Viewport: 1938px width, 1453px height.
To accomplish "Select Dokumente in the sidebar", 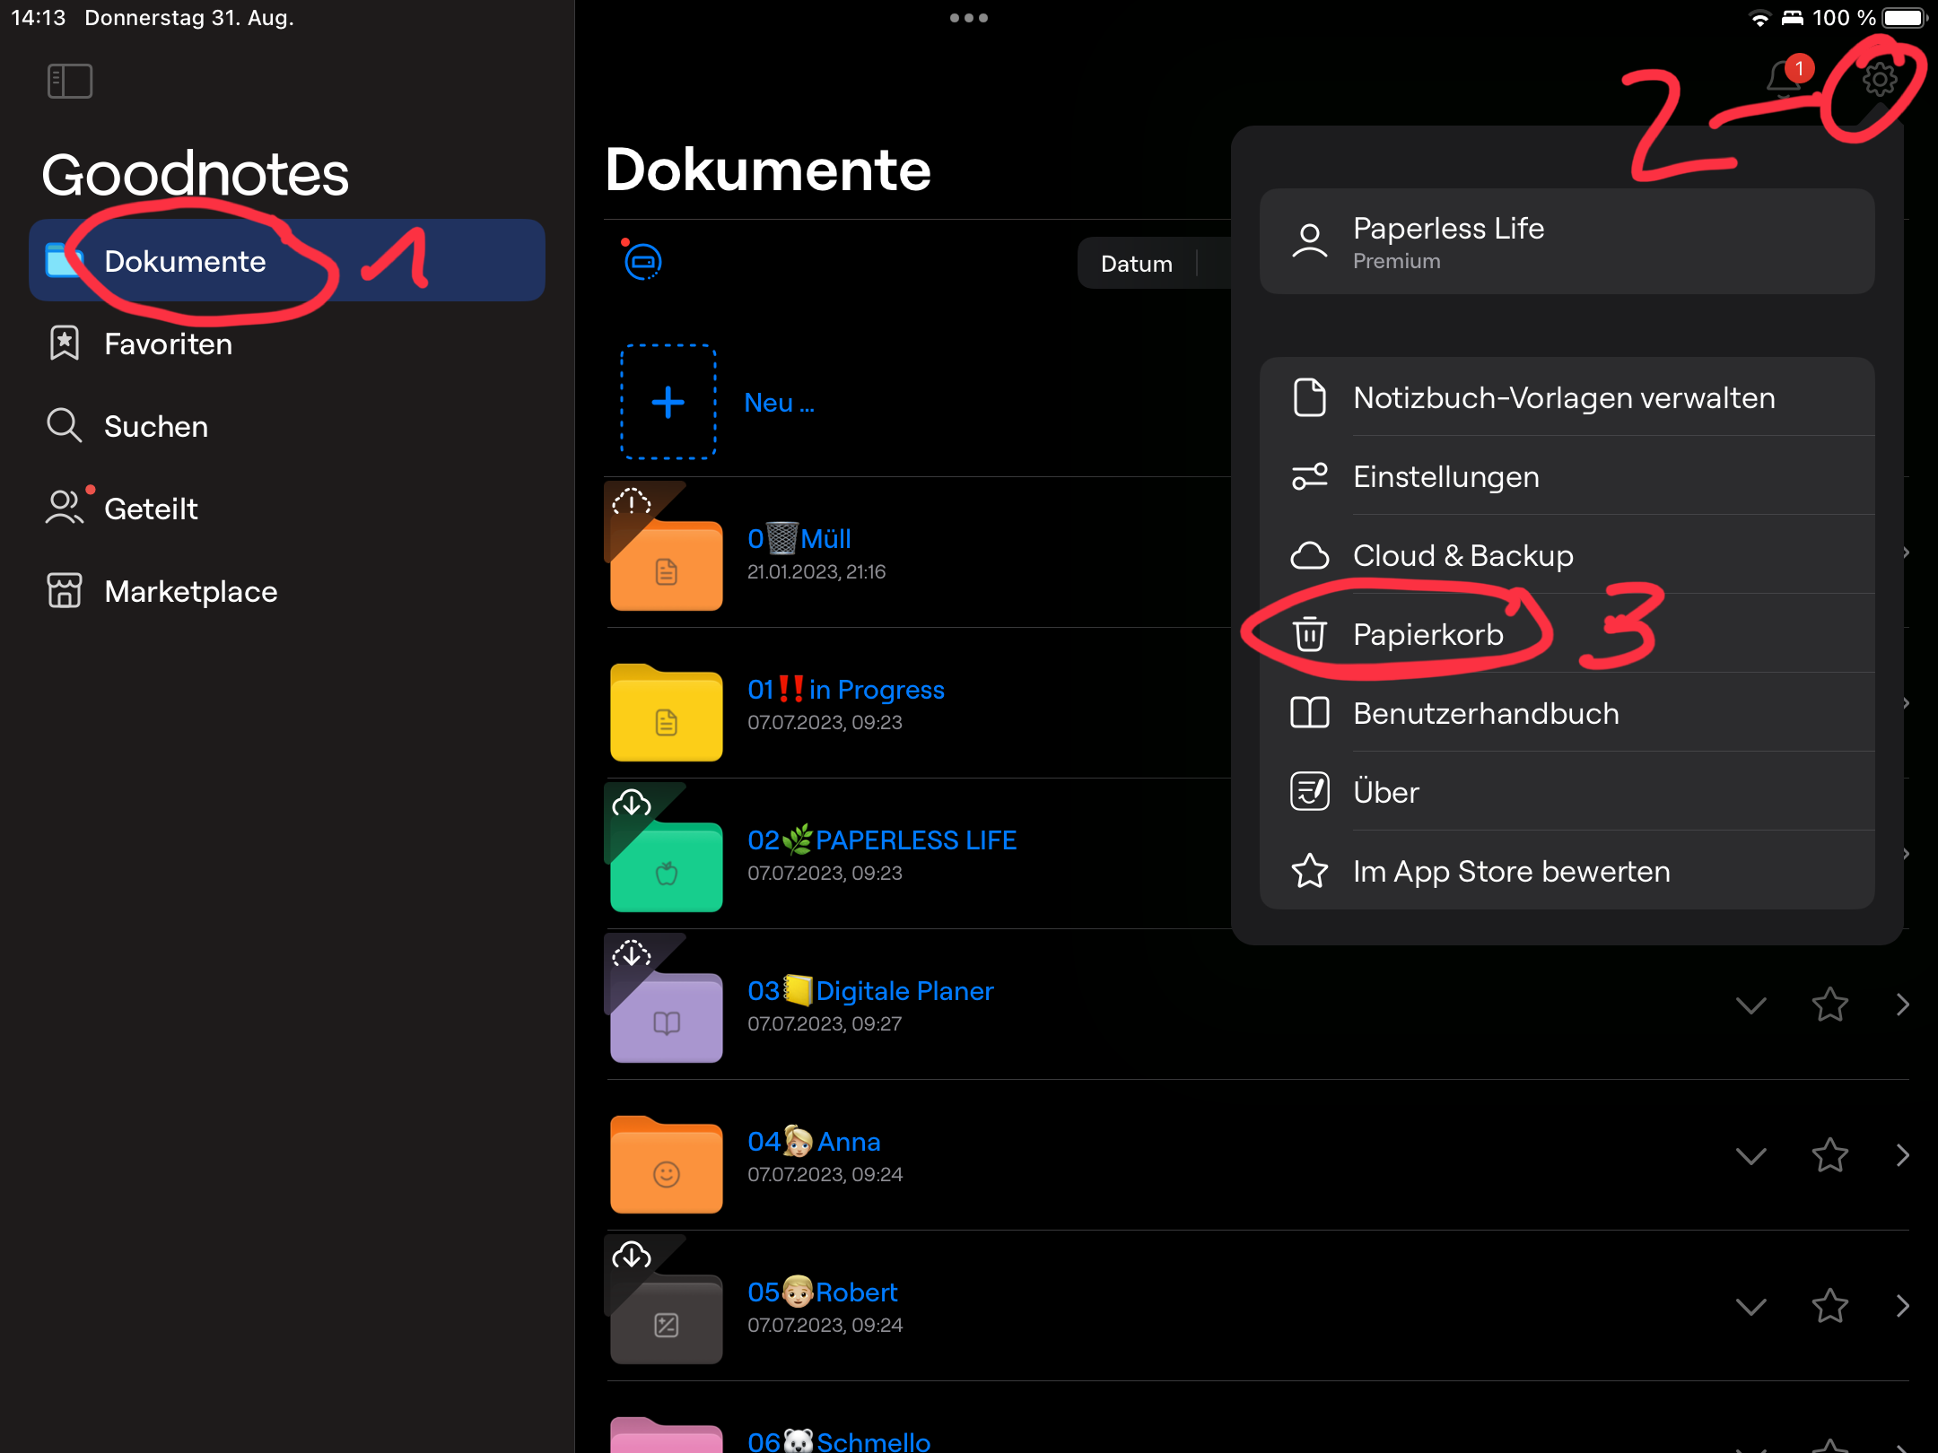I will (287, 260).
